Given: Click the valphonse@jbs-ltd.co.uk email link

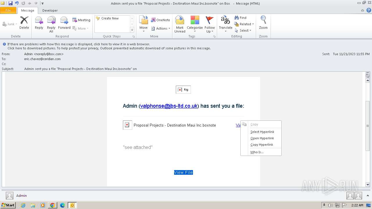Looking at the screenshot, I should 169,106.
